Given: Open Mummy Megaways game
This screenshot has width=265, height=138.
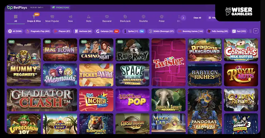Looking at the screenshot, I should tap(24, 62).
